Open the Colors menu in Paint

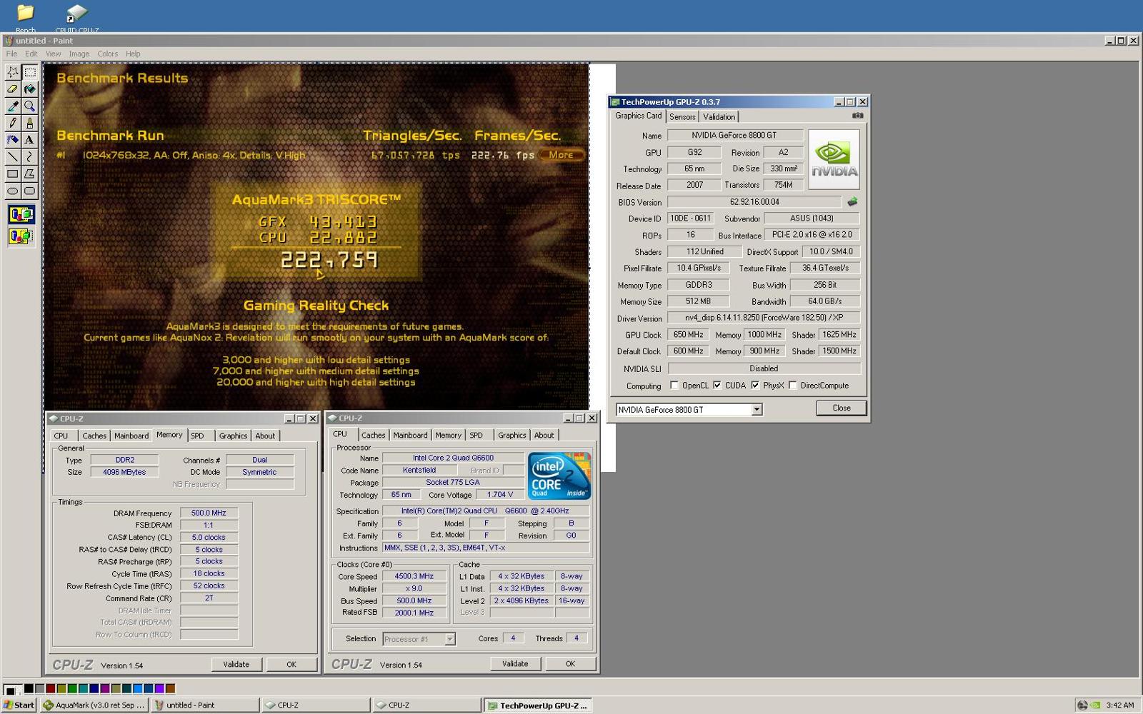(108, 54)
